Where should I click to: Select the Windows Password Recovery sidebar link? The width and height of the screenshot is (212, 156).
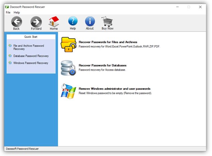pyautogui.click(x=31, y=63)
